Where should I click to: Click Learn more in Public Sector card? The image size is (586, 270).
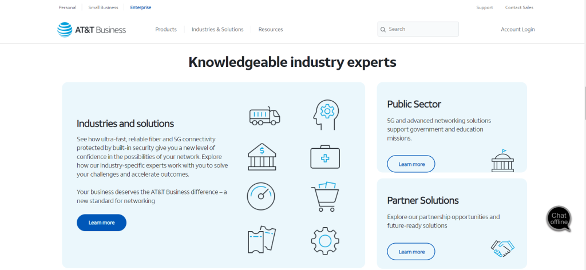(x=411, y=164)
